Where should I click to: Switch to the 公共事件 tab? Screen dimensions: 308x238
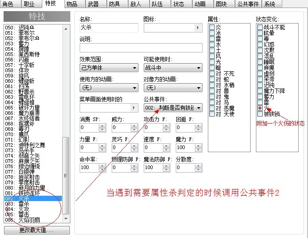click(248, 4)
